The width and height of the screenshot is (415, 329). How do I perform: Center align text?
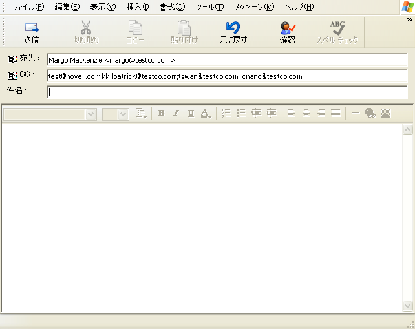click(306, 113)
